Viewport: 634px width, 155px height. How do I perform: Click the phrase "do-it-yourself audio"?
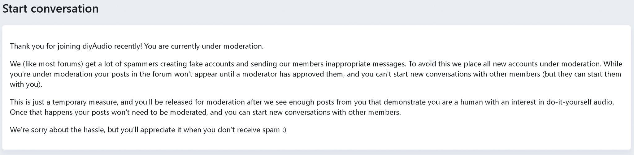point(580,102)
